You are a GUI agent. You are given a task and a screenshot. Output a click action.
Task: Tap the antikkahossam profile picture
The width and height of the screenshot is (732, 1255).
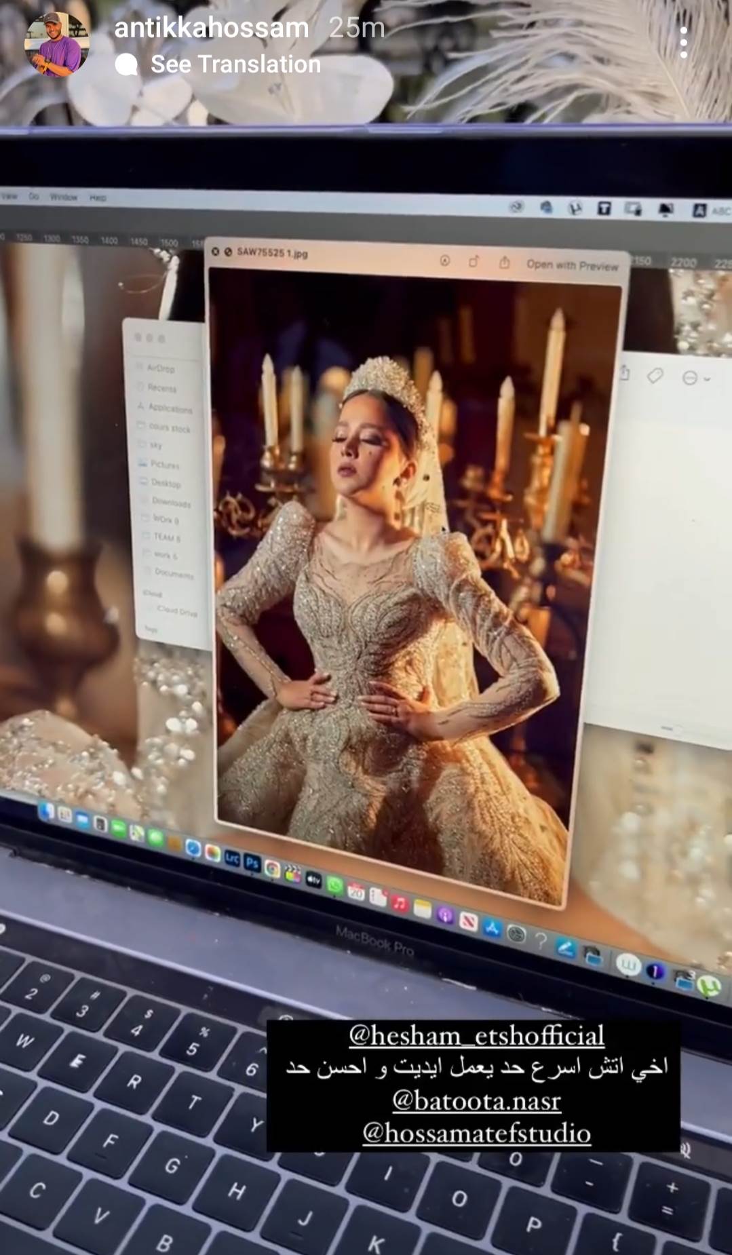tap(56, 44)
